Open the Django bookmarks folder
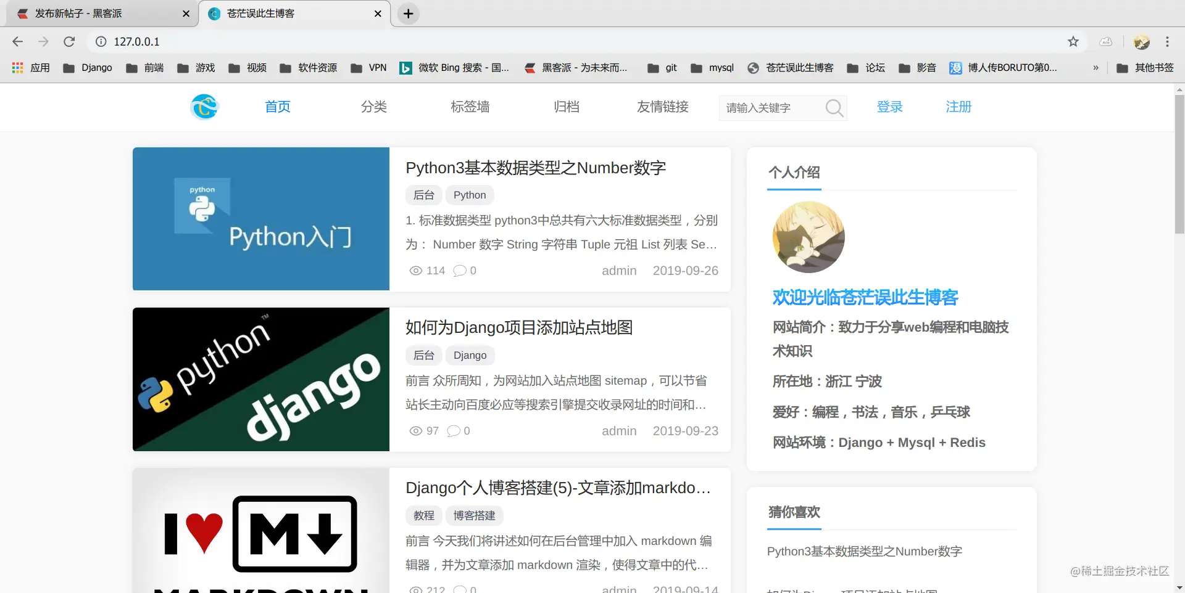This screenshot has height=593, width=1185. pos(88,68)
